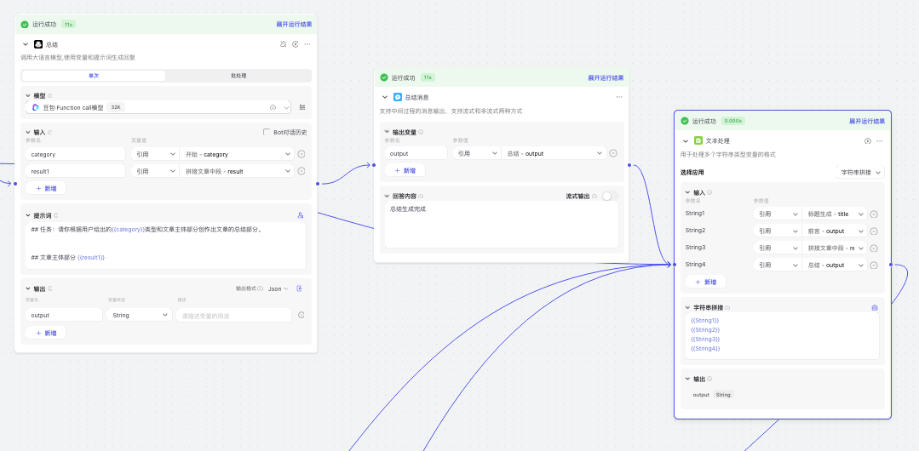
Task: Open the 前言 - output dropdown
Action: [834, 231]
